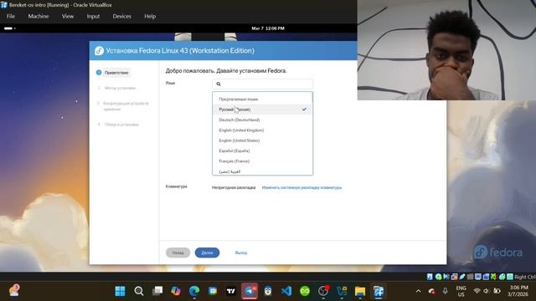Click Далее (Next) button
The width and height of the screenshot is (536, 301).
click(207, 253)
